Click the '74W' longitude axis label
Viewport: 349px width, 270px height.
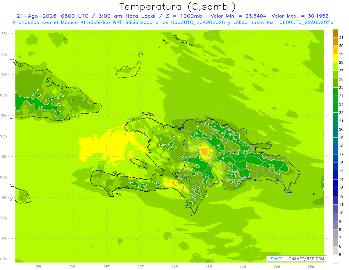[106, 266]
